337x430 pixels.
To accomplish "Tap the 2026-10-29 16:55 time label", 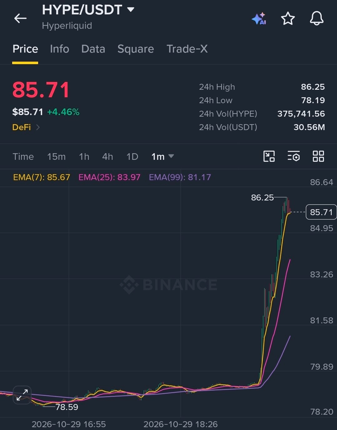I will pyautogui.click(x=69, y=424).
